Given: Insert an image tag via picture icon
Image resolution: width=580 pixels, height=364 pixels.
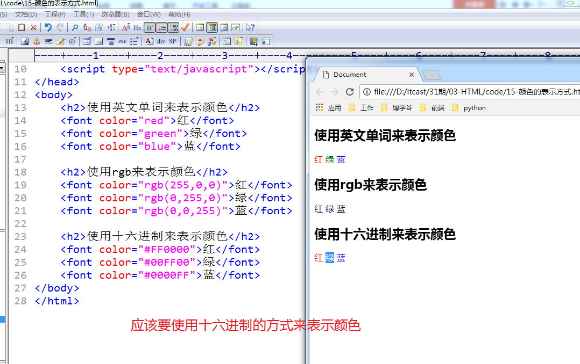Looking at the screenshot, I should 25,41.
